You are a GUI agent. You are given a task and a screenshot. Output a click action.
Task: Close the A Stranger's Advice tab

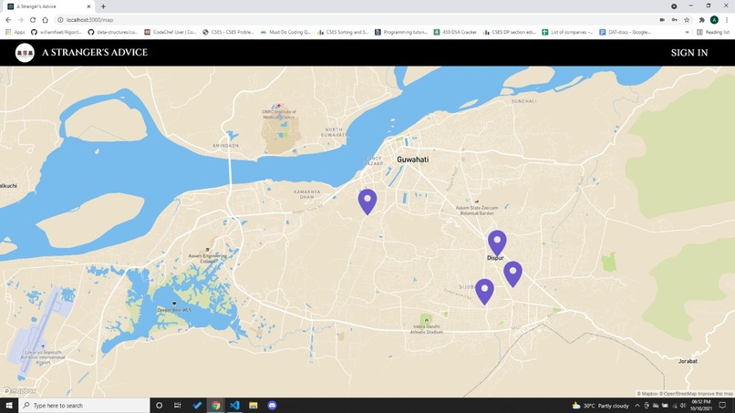(88, 6)
